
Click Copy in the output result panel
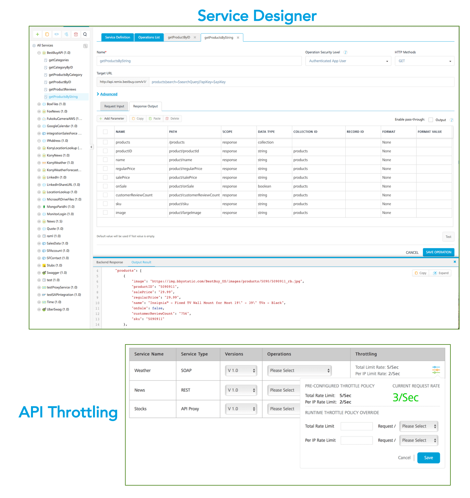(x=420, y=273)
